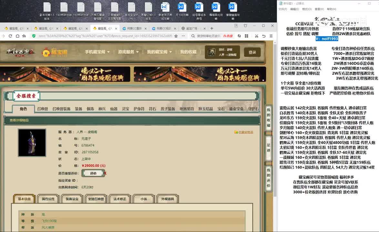Viewport: 379px width, 232px height.
Task: Click the browser search input box
Action: [x=209, y=36]
